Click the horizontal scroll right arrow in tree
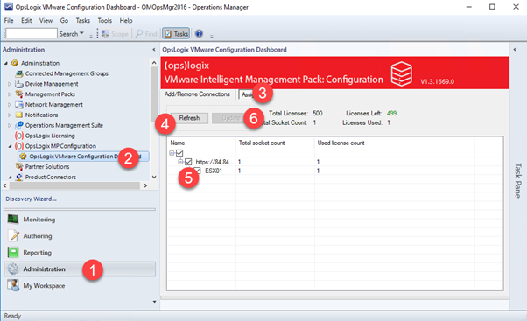527x321 pixels. [x=145, y=185]
